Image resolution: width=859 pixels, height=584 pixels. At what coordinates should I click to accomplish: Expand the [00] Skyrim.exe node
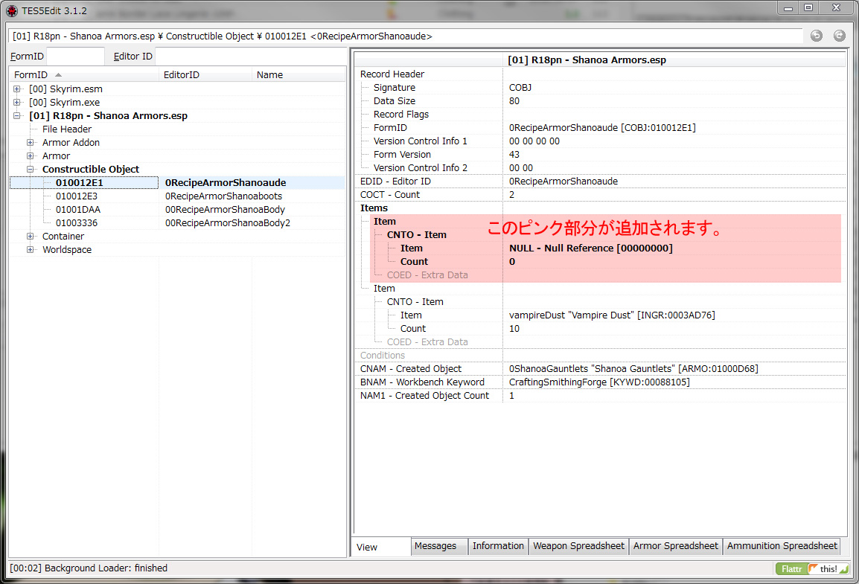[17, 103]
